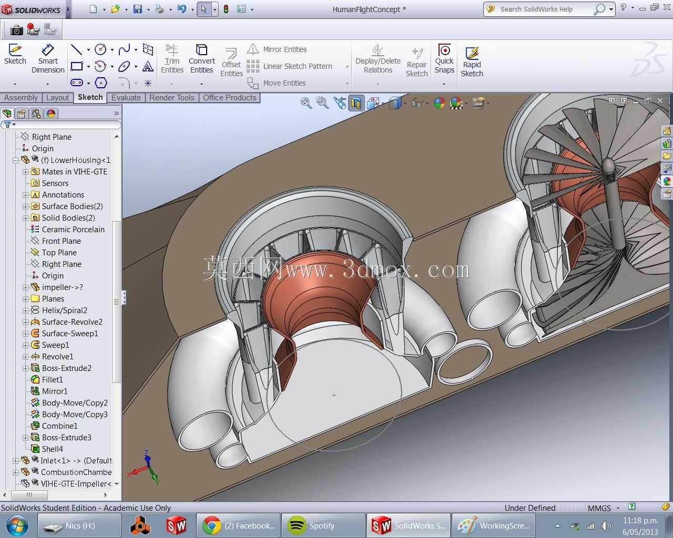673x538 pixels.
Task: Open the Linear Sketch Pattern dropdown arrow
Action: [x=347, y=67]
